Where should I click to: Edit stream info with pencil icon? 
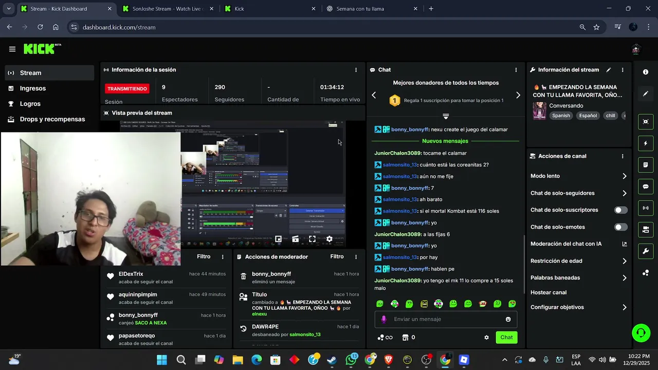(609, 70)
